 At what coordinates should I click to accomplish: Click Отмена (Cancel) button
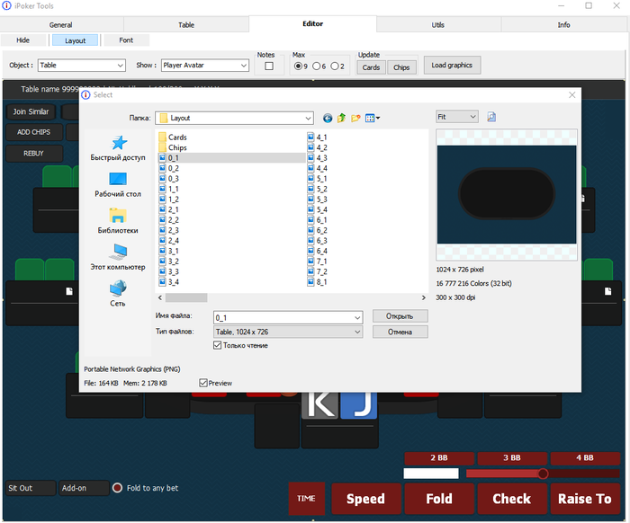tap(400, 332)
